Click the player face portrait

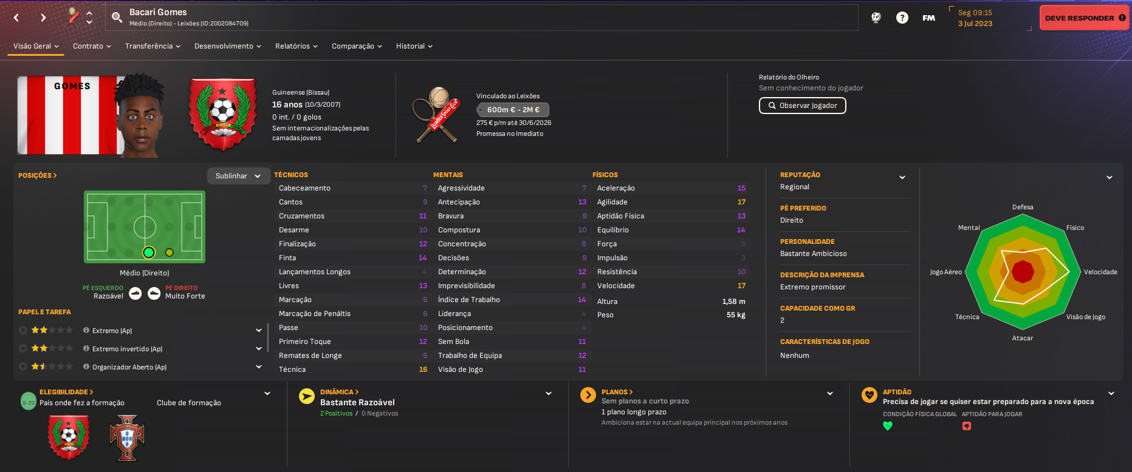[140, 115]
